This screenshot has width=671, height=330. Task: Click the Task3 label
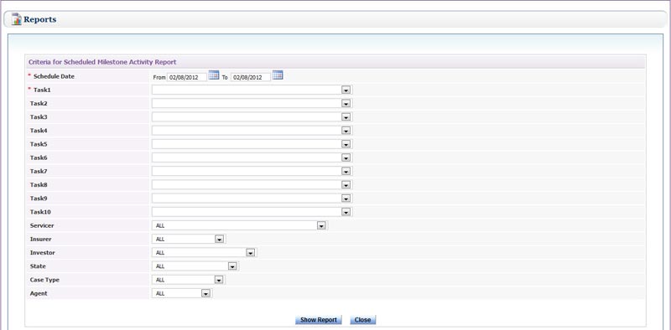(x=39, y=117)
